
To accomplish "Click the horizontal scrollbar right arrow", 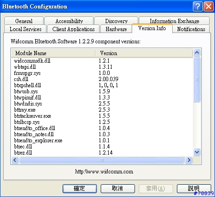I will [x=189, y=160].
